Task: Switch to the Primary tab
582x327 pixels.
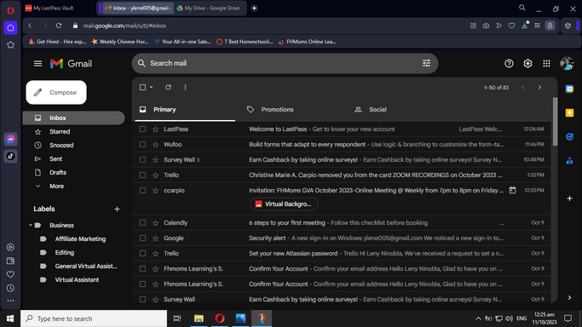Action: coord(185,110)
